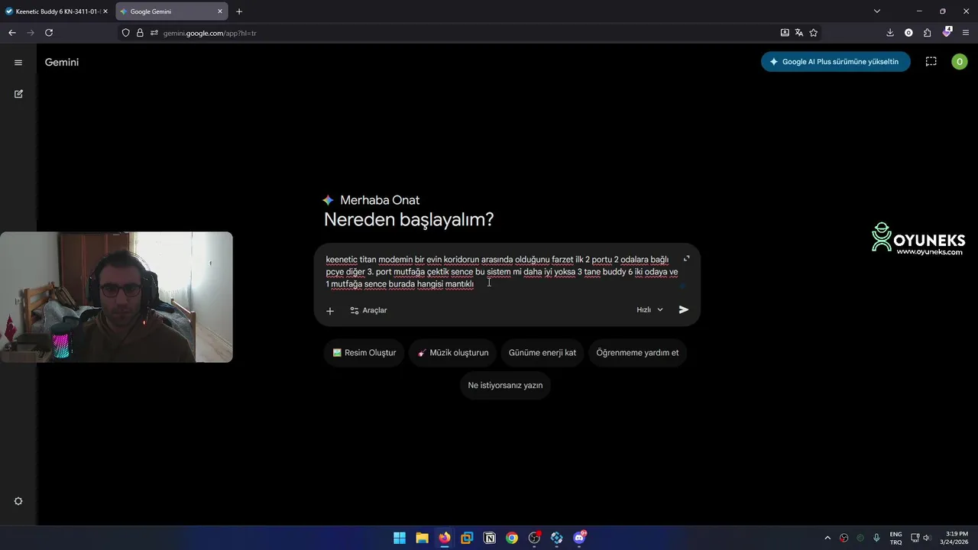Click the Müzik oluşturun suggestion chip

pyautogui.click(x=453, y=353)
